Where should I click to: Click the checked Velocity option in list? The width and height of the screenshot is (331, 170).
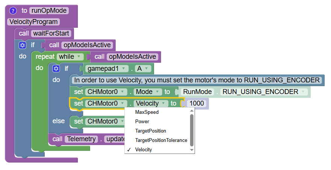click(144, 150)
